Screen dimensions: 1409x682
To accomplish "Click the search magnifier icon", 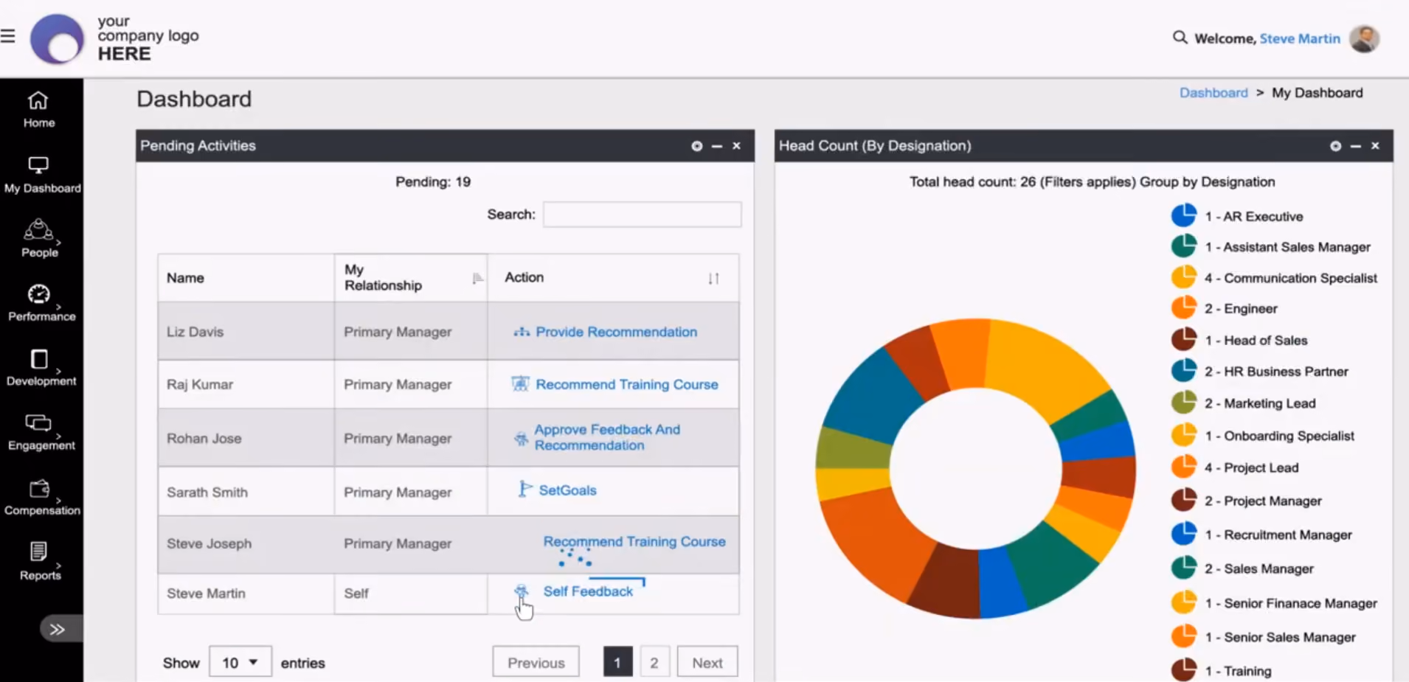I will coord(1180,38).
